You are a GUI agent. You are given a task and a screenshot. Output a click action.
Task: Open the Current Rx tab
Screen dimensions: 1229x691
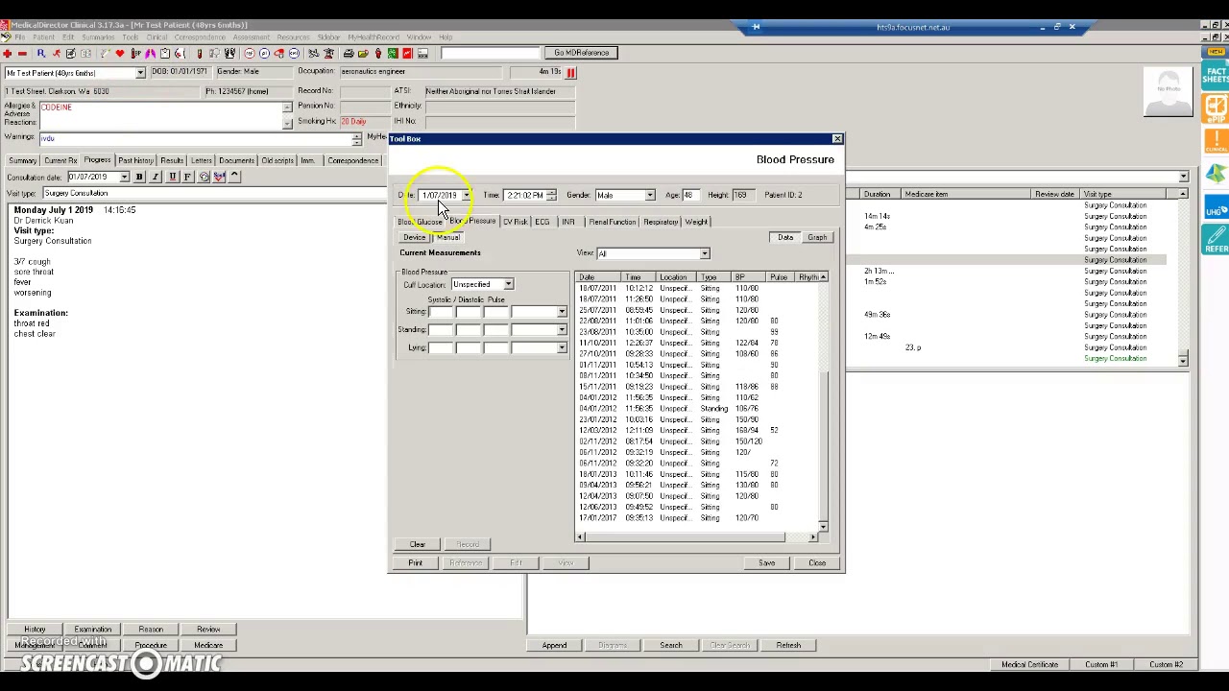60,160
